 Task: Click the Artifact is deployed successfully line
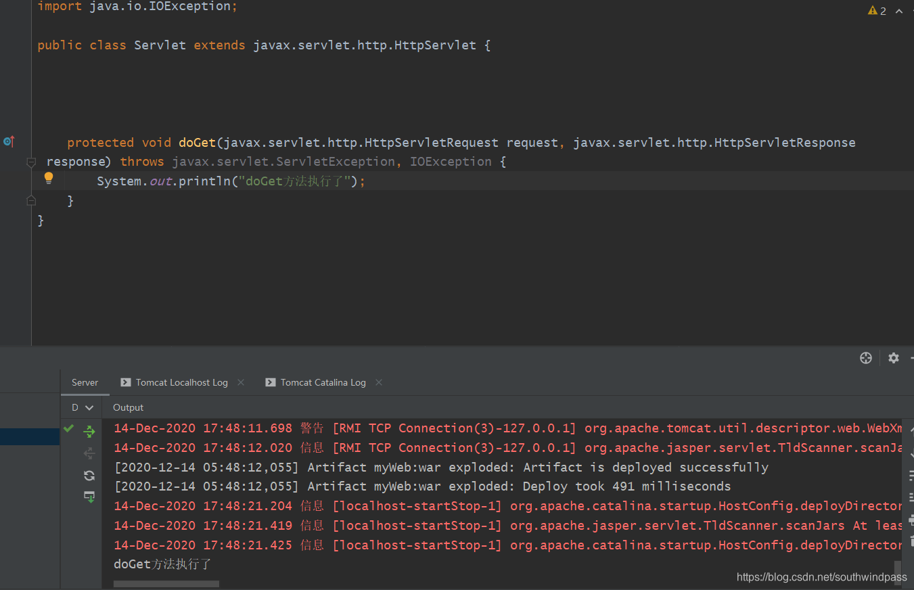pos(441,468)
